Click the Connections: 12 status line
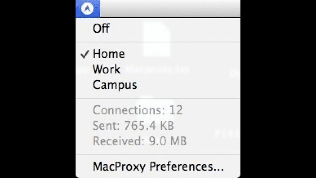This screenshot has width=316, height=178. coord(138,110)
